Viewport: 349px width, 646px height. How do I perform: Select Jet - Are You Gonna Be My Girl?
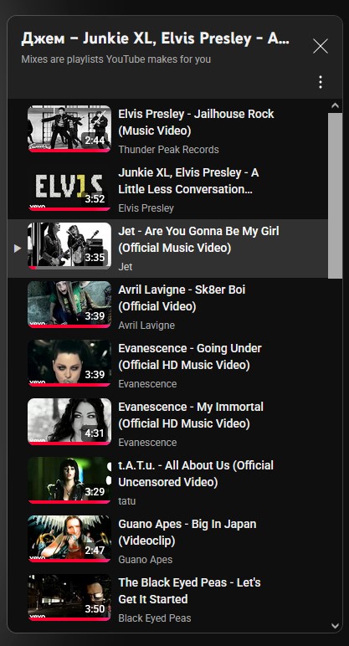(x=198, y=239)
